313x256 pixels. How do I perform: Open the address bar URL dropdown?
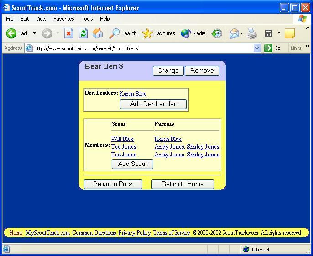pos(257,48)
